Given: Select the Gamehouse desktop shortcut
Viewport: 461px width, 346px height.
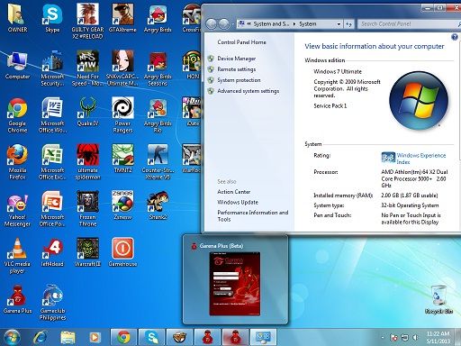Looking at the screenshot, I should pyautogui.click(x=122, y=252).
